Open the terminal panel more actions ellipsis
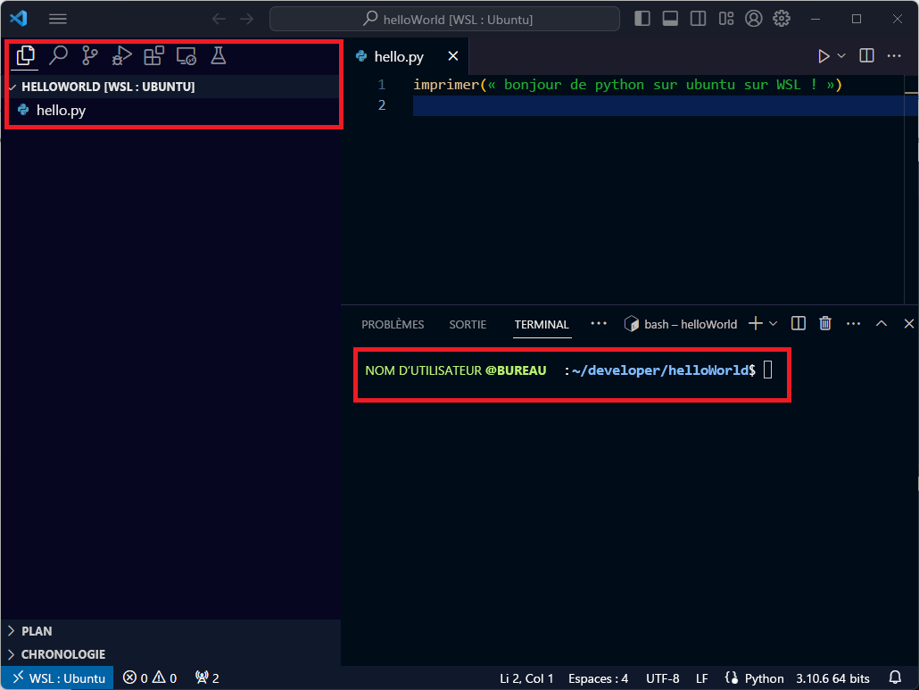Image resolution: width=919 pixels, height=690 pixels. coord(853,324)
